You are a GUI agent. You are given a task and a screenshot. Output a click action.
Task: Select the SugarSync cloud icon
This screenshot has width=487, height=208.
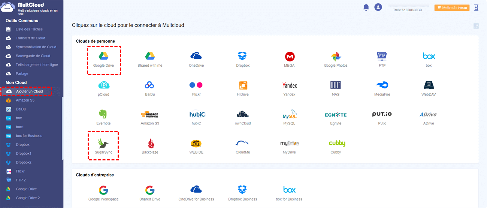[103, 143]
